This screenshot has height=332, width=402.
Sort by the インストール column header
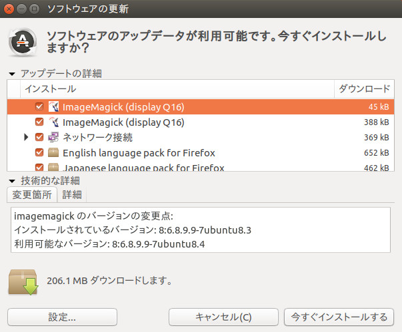177,89
